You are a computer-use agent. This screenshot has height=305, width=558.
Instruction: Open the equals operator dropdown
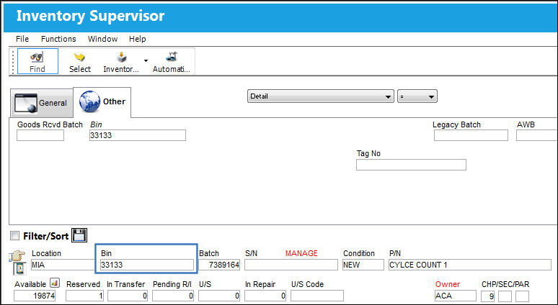point(417,96)
